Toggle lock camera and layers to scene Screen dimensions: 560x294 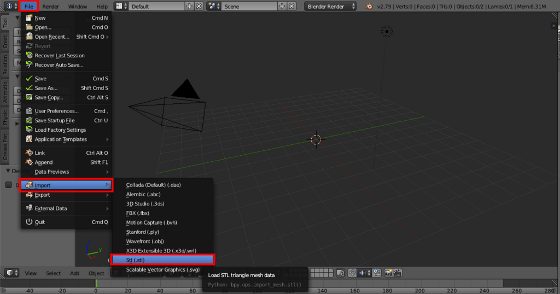point(340,273)
